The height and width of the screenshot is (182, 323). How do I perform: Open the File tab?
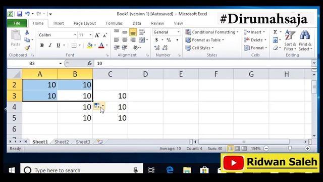pyautogui.click(x=17, y=23)
